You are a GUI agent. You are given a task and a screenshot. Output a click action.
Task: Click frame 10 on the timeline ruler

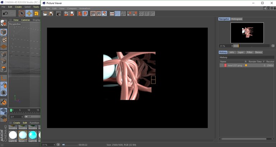tap(29, 110)
